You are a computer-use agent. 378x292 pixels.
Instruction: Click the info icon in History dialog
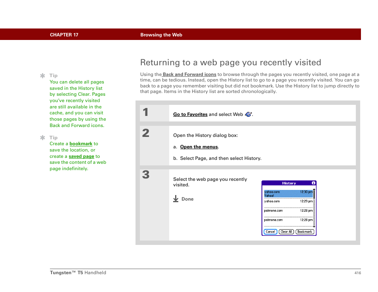313,183
